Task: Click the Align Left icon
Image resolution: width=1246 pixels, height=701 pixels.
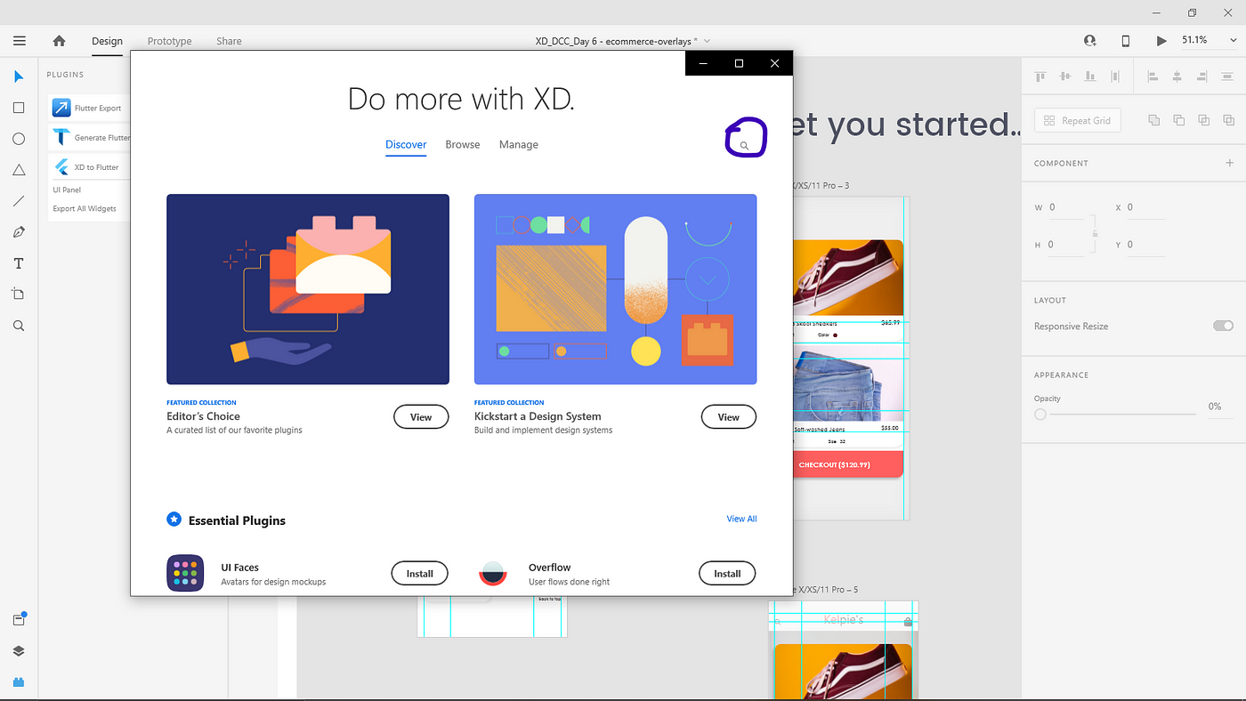Action: tap(1153, 77)
